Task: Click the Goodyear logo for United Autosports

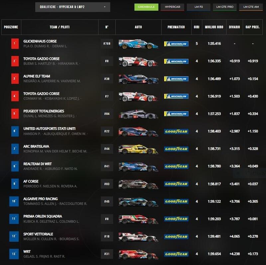Action: point(176,132)
